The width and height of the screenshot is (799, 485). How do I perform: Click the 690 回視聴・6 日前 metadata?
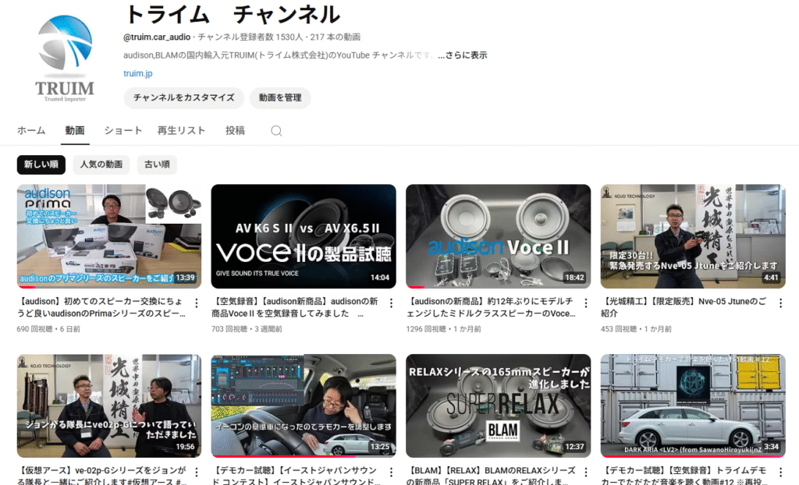[x=48, y=329]
